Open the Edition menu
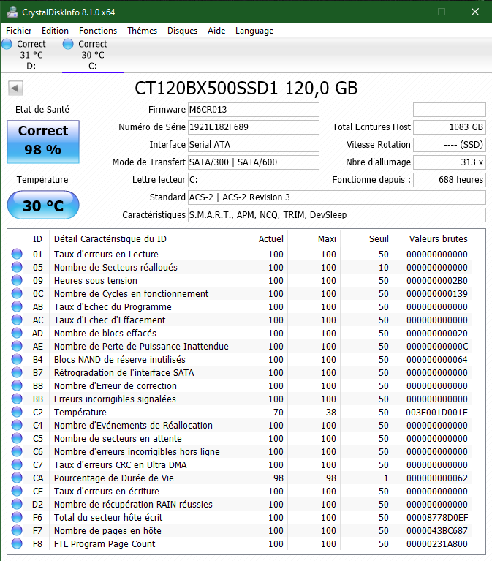This screenshot has height=561, width=492. click(55, 31)
